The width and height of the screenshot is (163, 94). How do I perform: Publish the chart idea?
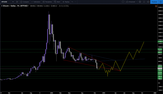point(154,2)
